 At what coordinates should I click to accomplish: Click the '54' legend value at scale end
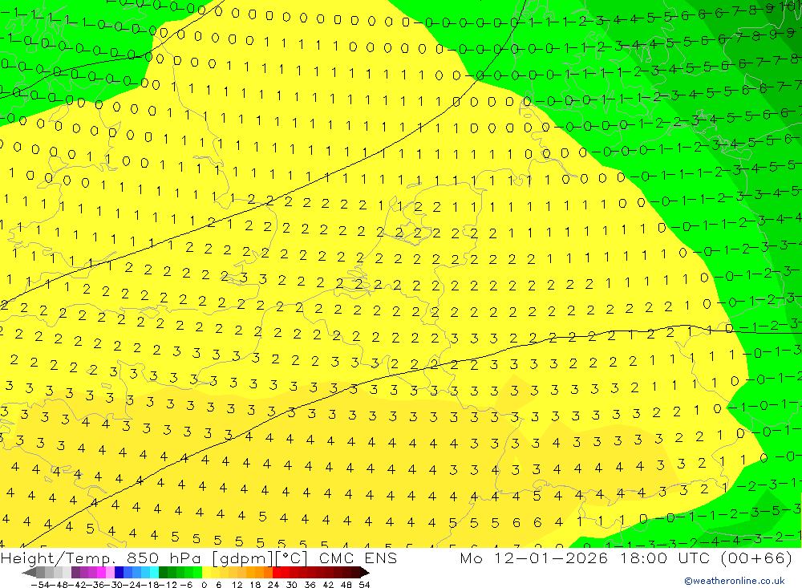coord(365,585)
